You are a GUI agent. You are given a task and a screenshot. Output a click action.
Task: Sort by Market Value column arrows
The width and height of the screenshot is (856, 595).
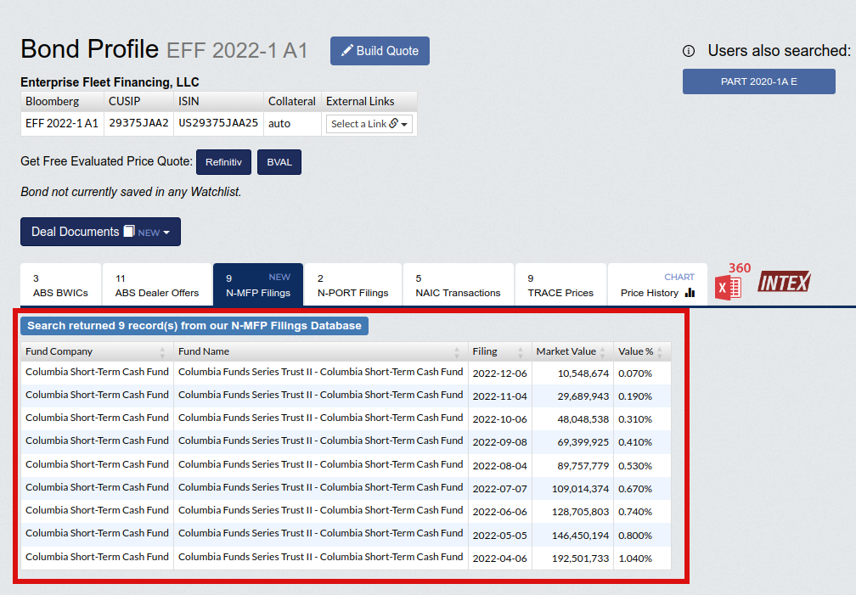click(604, 351)
